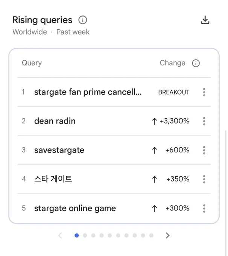
Task: Open three-dot menu for stargate online game
Action: [204, 208]
